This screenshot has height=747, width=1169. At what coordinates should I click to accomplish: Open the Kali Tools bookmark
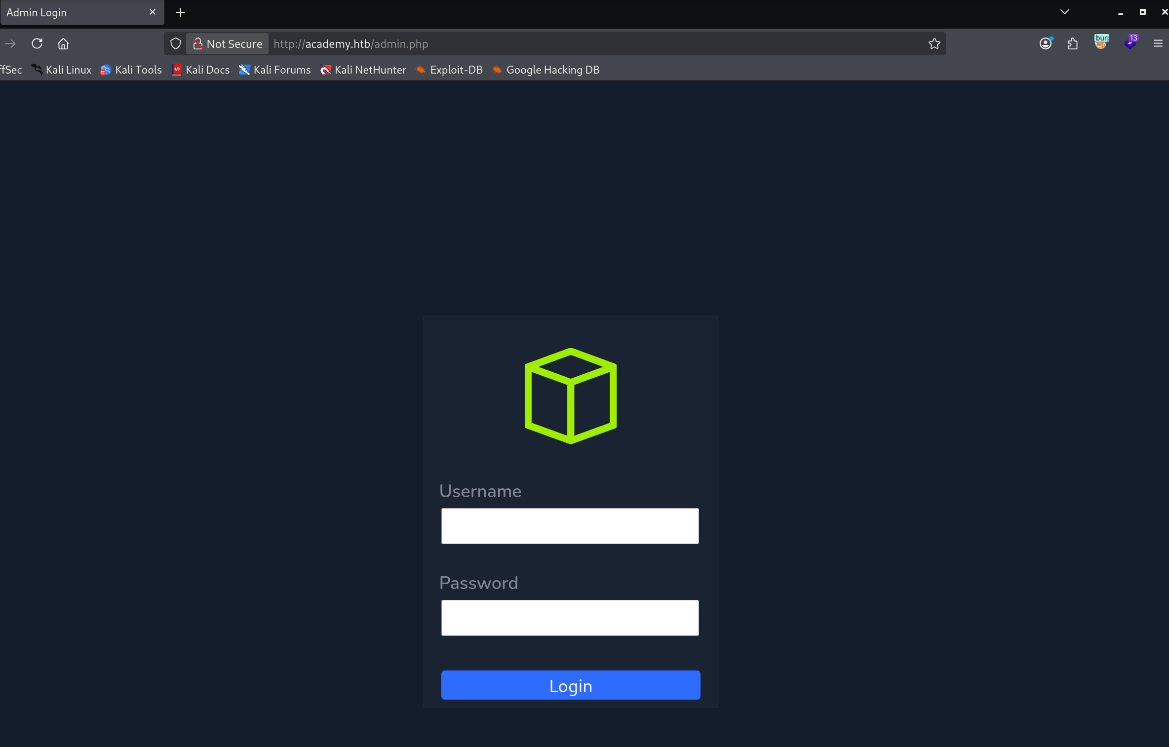pos(131,70)
